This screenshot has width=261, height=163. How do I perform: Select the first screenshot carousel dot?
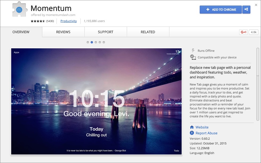[88, 42]
